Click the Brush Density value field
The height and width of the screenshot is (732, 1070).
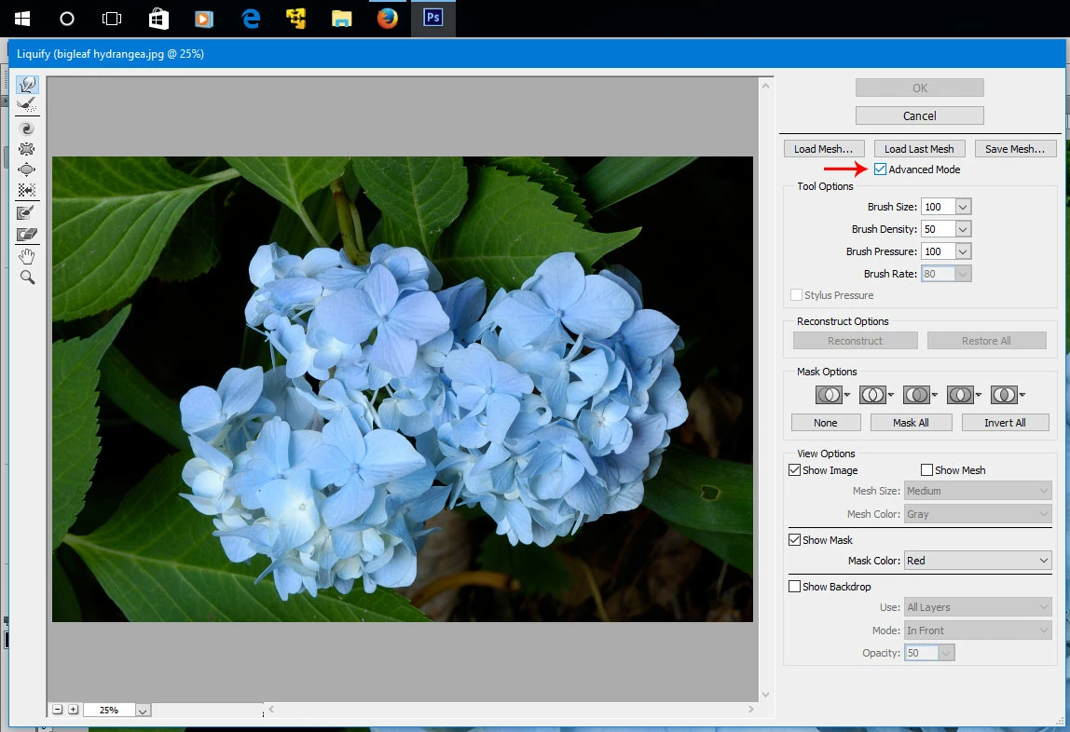coord(939,229)
